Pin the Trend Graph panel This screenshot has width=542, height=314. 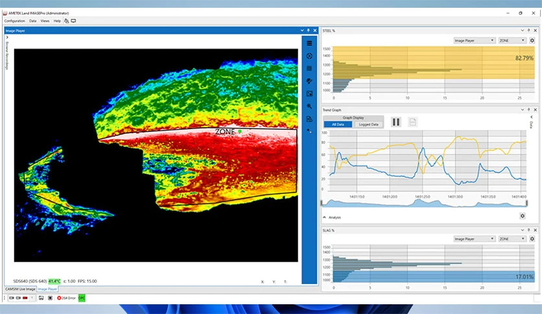pos(528,110)
